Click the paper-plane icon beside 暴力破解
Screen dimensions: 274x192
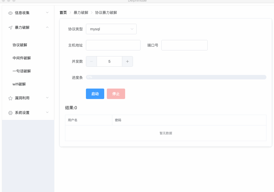pos(10,28)
